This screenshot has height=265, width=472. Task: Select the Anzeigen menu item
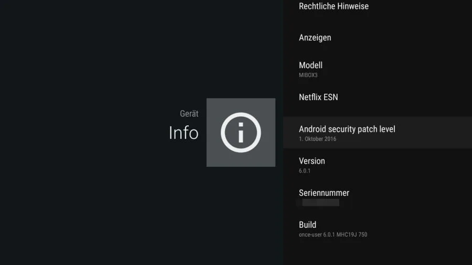point(378,38)
